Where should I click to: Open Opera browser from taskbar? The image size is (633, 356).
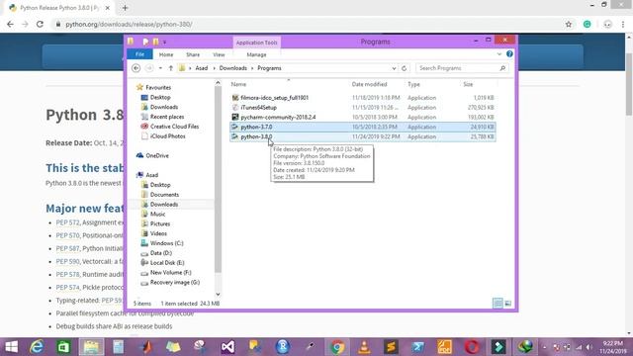471,347
